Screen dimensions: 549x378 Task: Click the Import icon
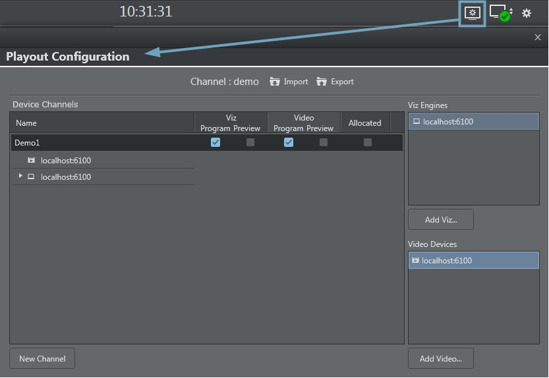coord(275,82)
